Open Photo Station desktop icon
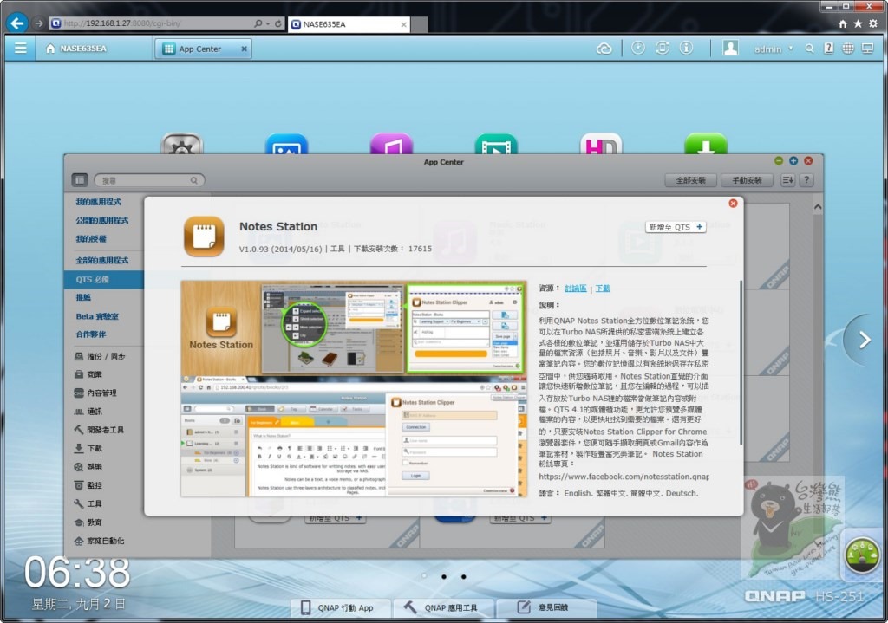This screenshot has height=623, width=888. [x=286, y=144]
